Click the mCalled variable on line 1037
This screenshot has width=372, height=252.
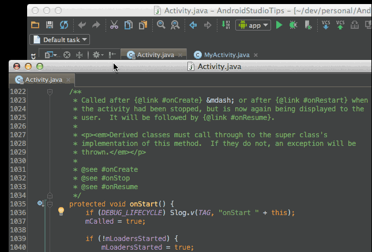[x=99, y=221]
